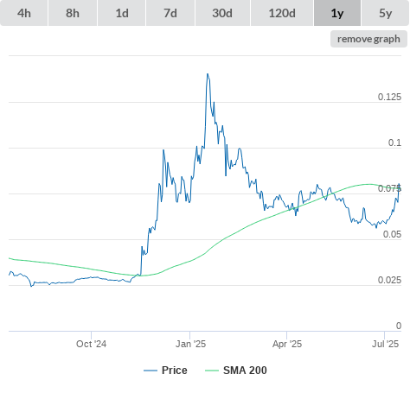The height and width of the screenshot is (393, 410).
Task: Select the 120d chart range
Action: [x=282, y=13]
